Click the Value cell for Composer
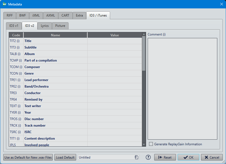The width and height of the screenshot is (226, 164). pos(115,67)
